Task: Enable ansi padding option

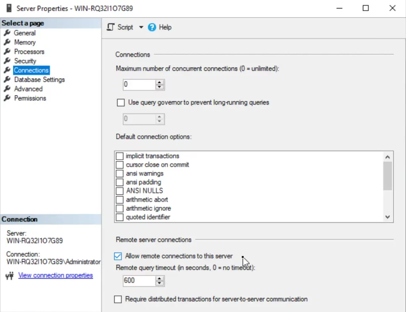Action: click(x=119, y=182)
